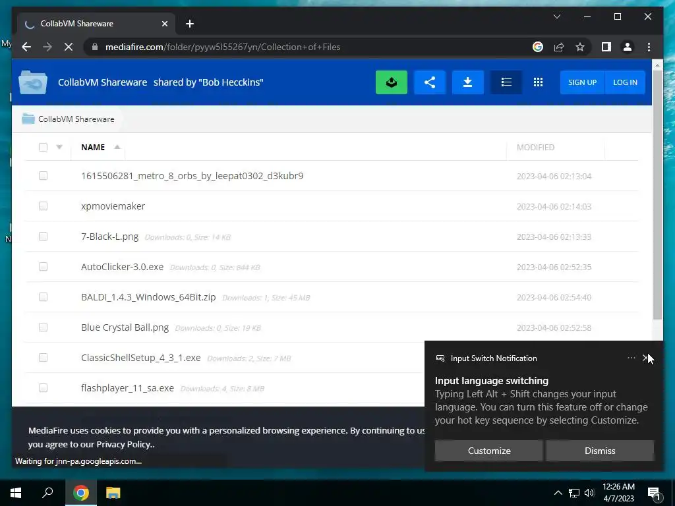Download the folder with the download icon
675x506 pixels.
[x=467, y=82]
